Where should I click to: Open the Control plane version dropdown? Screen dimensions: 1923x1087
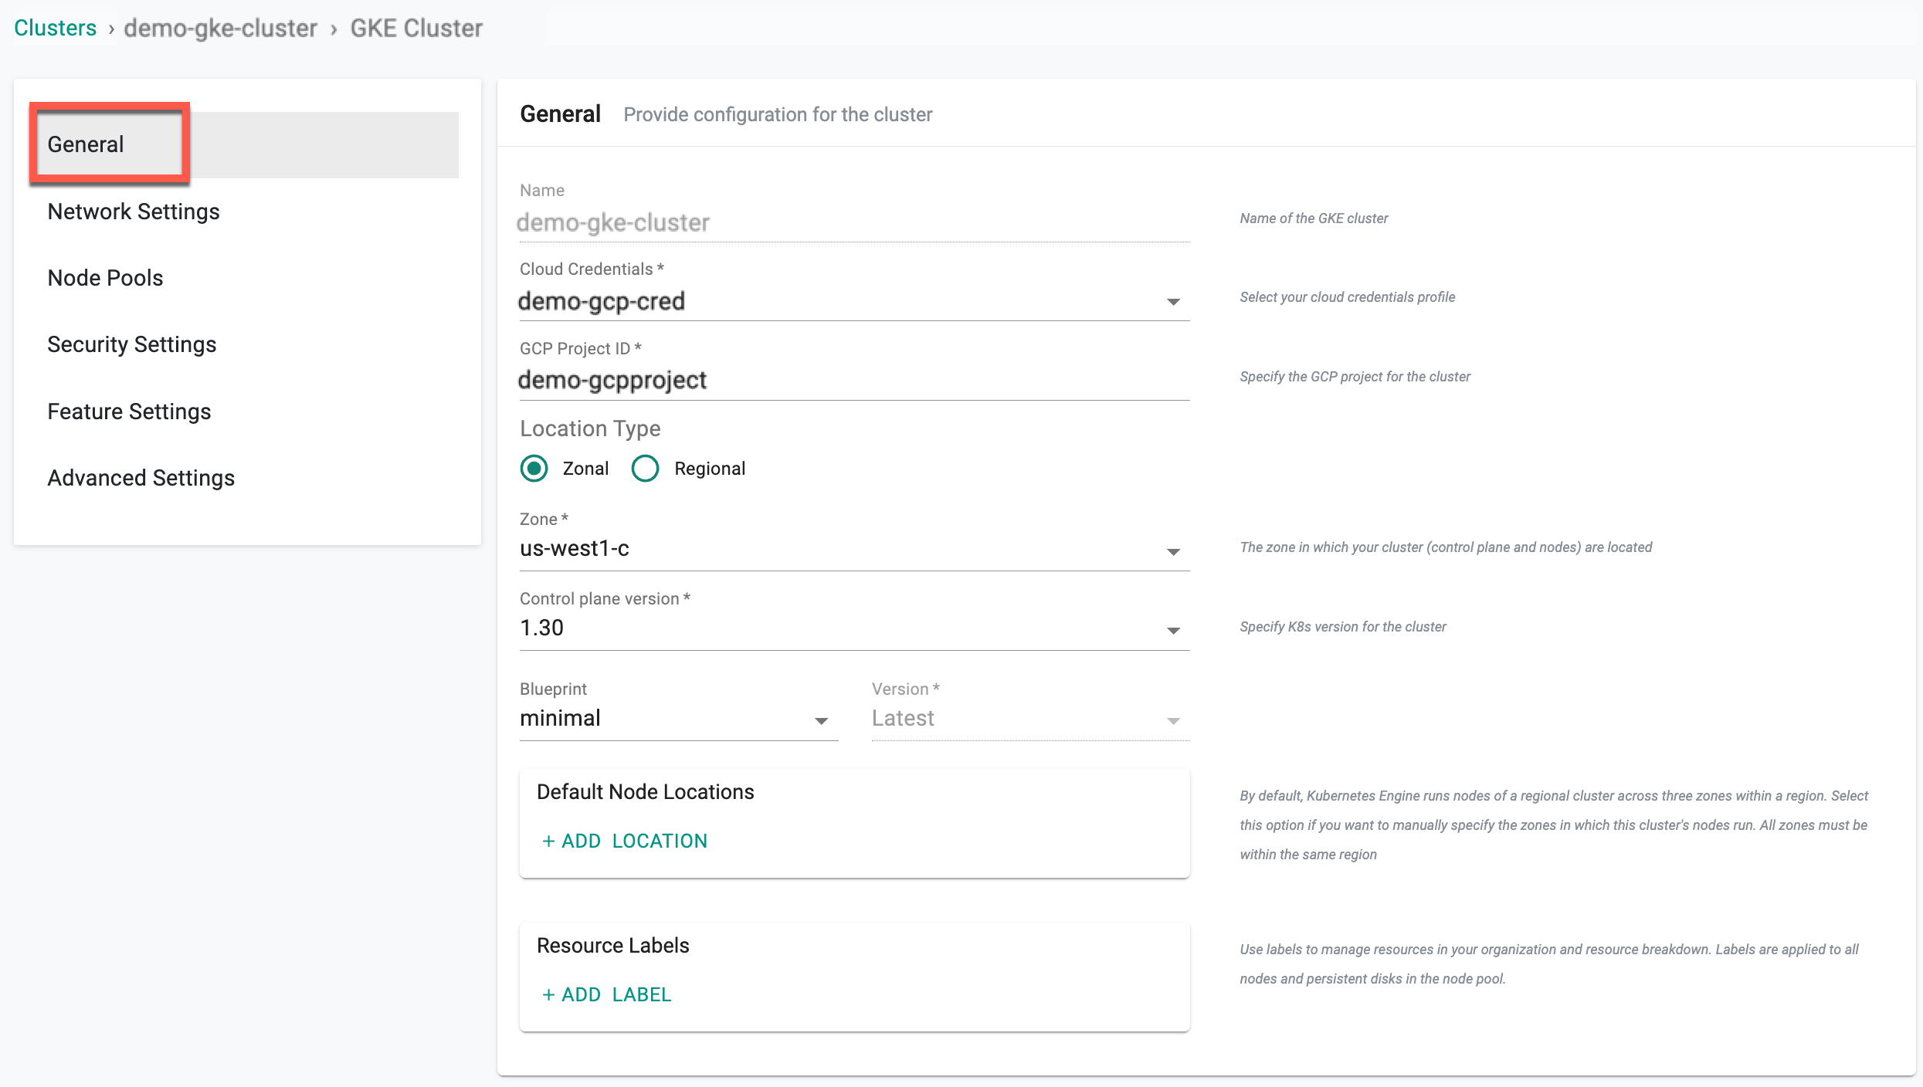[x=1172, y=631]
